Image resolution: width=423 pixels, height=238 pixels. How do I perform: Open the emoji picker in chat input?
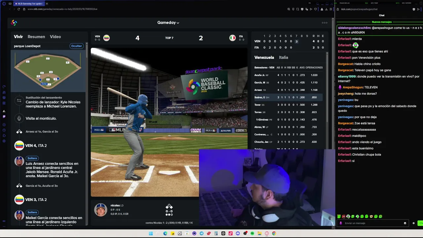(405, 223)
